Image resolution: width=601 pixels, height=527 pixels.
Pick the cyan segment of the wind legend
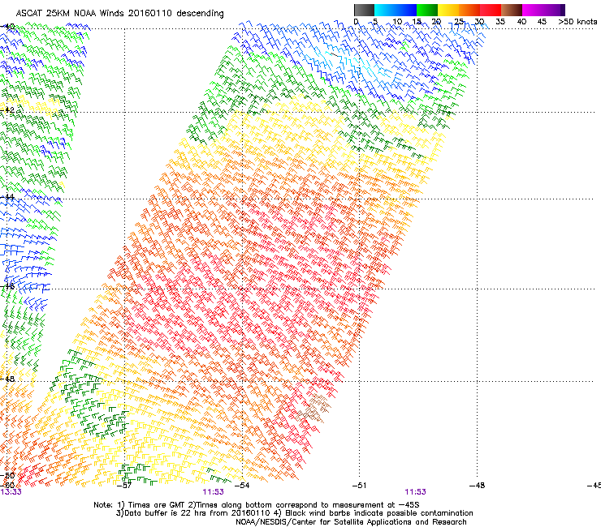click(x=385, y=10)
